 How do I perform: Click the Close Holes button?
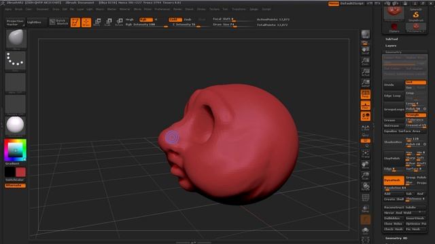[394, 224]
